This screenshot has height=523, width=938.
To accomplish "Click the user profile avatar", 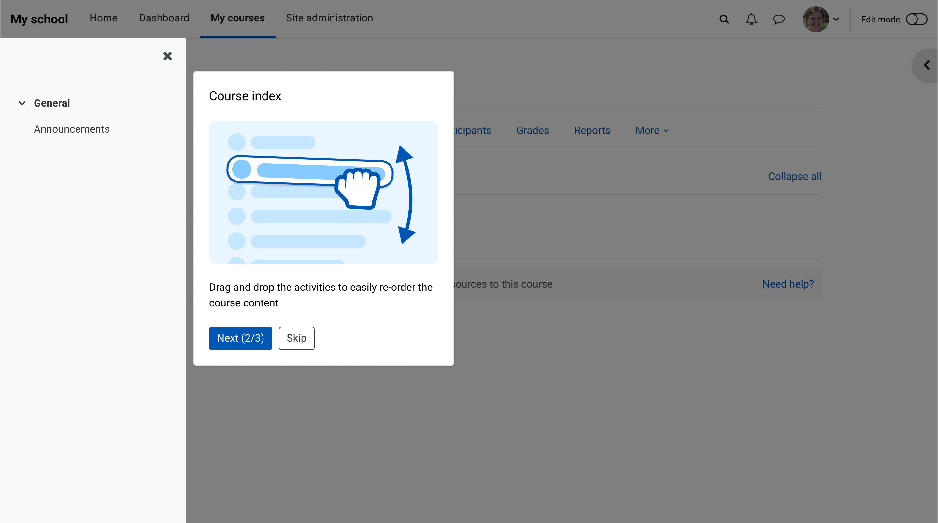I will click(x=816, y=19).
